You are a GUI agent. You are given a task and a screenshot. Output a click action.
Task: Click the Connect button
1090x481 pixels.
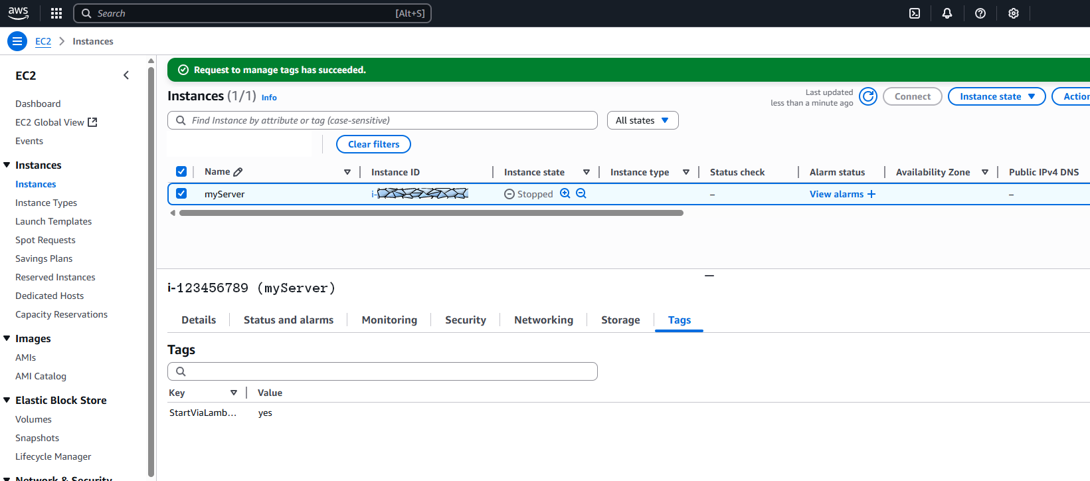click(913, 96)
